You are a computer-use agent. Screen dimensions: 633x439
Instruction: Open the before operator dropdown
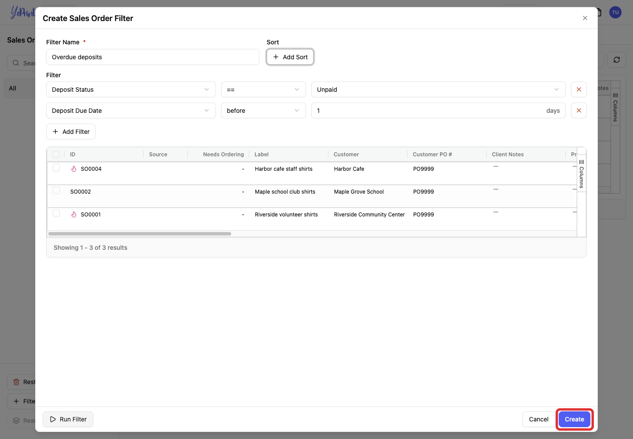coord(263,111)
